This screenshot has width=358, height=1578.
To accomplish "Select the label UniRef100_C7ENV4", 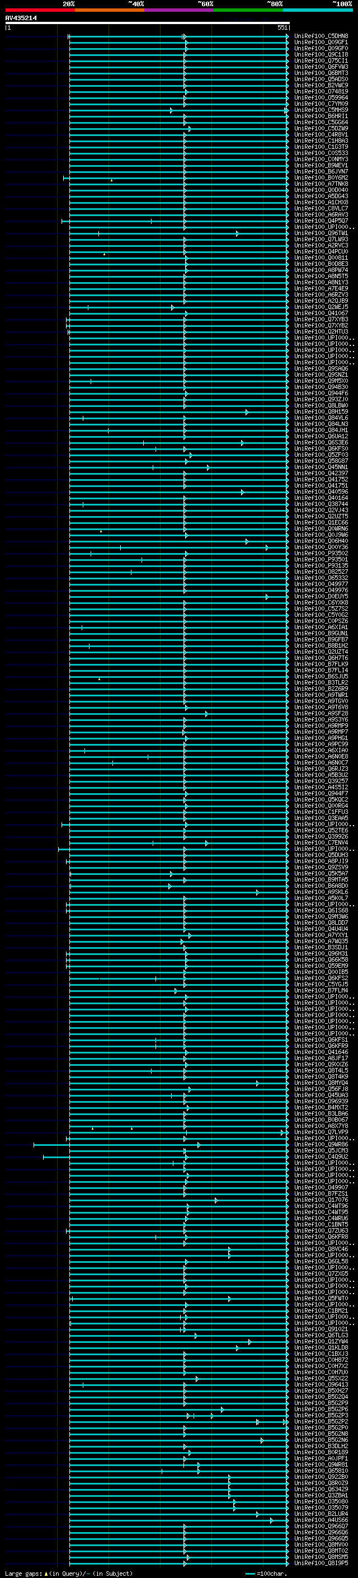I will [x=321, y=842].
